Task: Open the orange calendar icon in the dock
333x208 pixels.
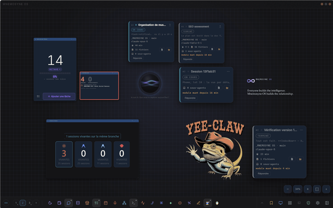Action: tap(106, 203)
